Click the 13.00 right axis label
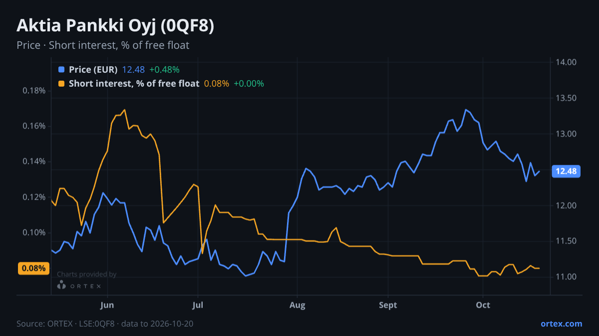599x336 pixels. tap(566, 134)
